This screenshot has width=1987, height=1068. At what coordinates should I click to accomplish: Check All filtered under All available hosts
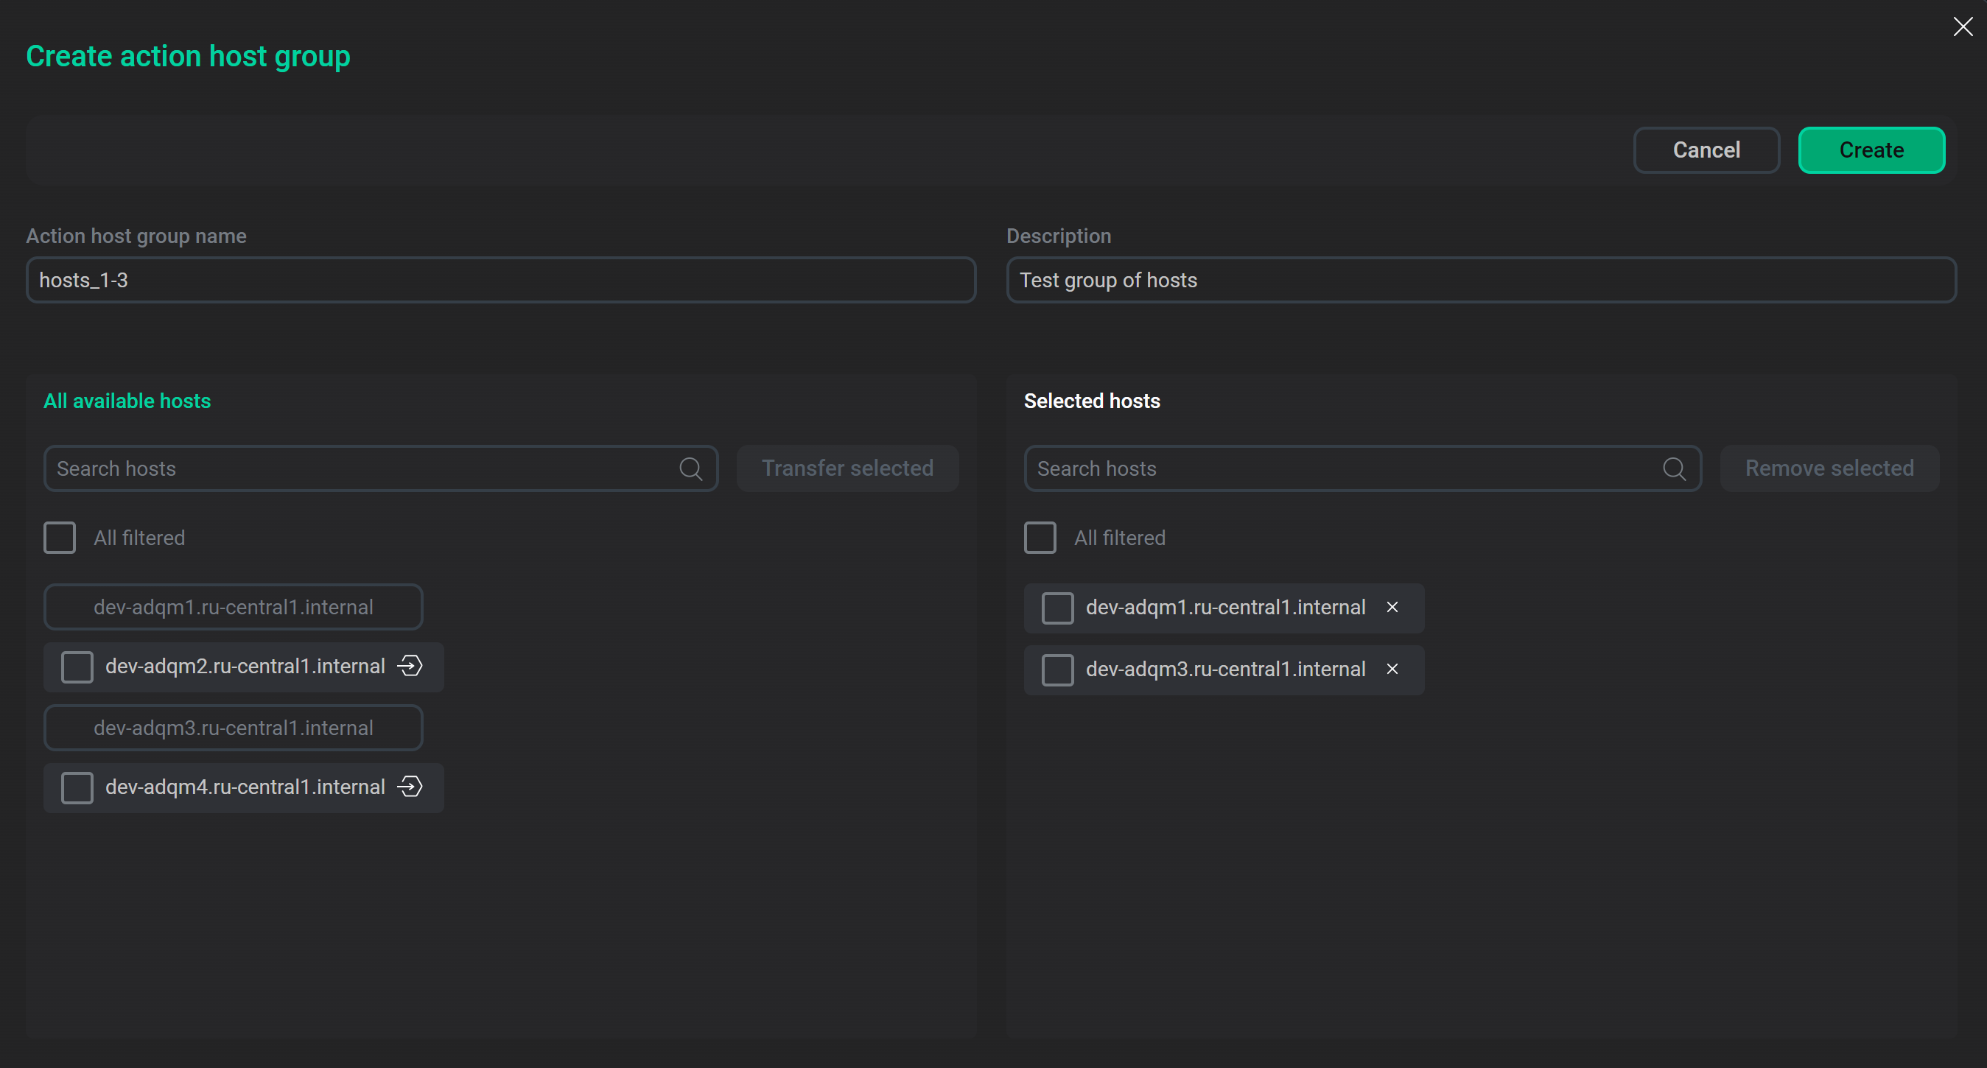click(x=60, y=538)
